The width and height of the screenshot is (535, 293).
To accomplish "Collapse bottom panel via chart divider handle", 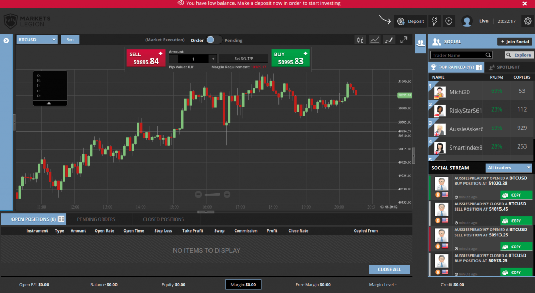I will pyautogui.click(x=206, y=212).
